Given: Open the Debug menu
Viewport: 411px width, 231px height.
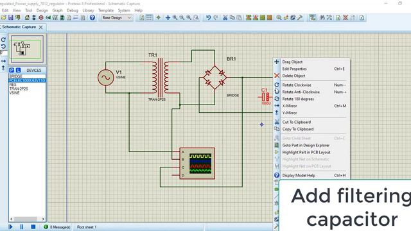Looking at the screenshot, I should (x=73, y=10).
